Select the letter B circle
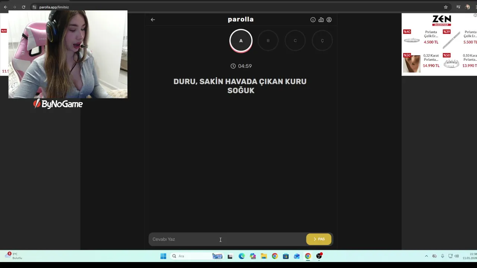Image resolution: width=477 pixels, height=268 pixels. pos(268,41)
